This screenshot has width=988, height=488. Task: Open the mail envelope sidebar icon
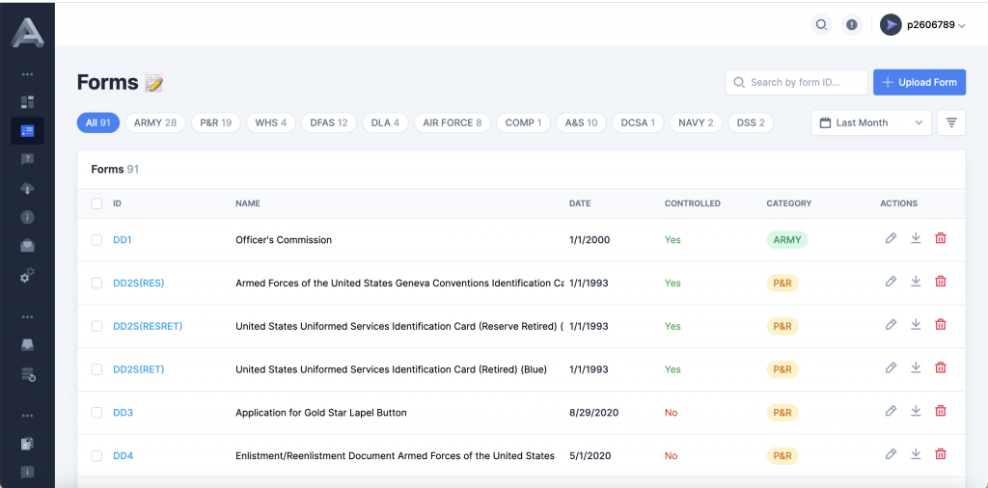27,246
